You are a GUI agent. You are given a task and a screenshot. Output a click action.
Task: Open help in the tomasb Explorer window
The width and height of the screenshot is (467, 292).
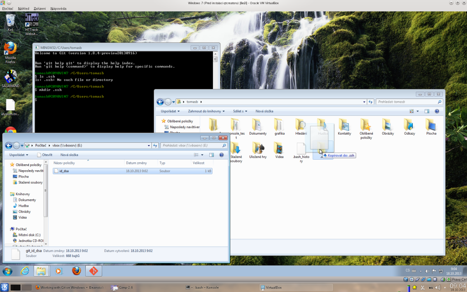437,111
